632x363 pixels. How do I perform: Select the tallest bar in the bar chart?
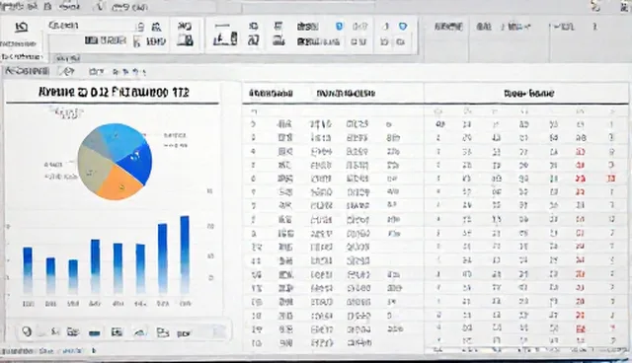(x=185, y=254)
